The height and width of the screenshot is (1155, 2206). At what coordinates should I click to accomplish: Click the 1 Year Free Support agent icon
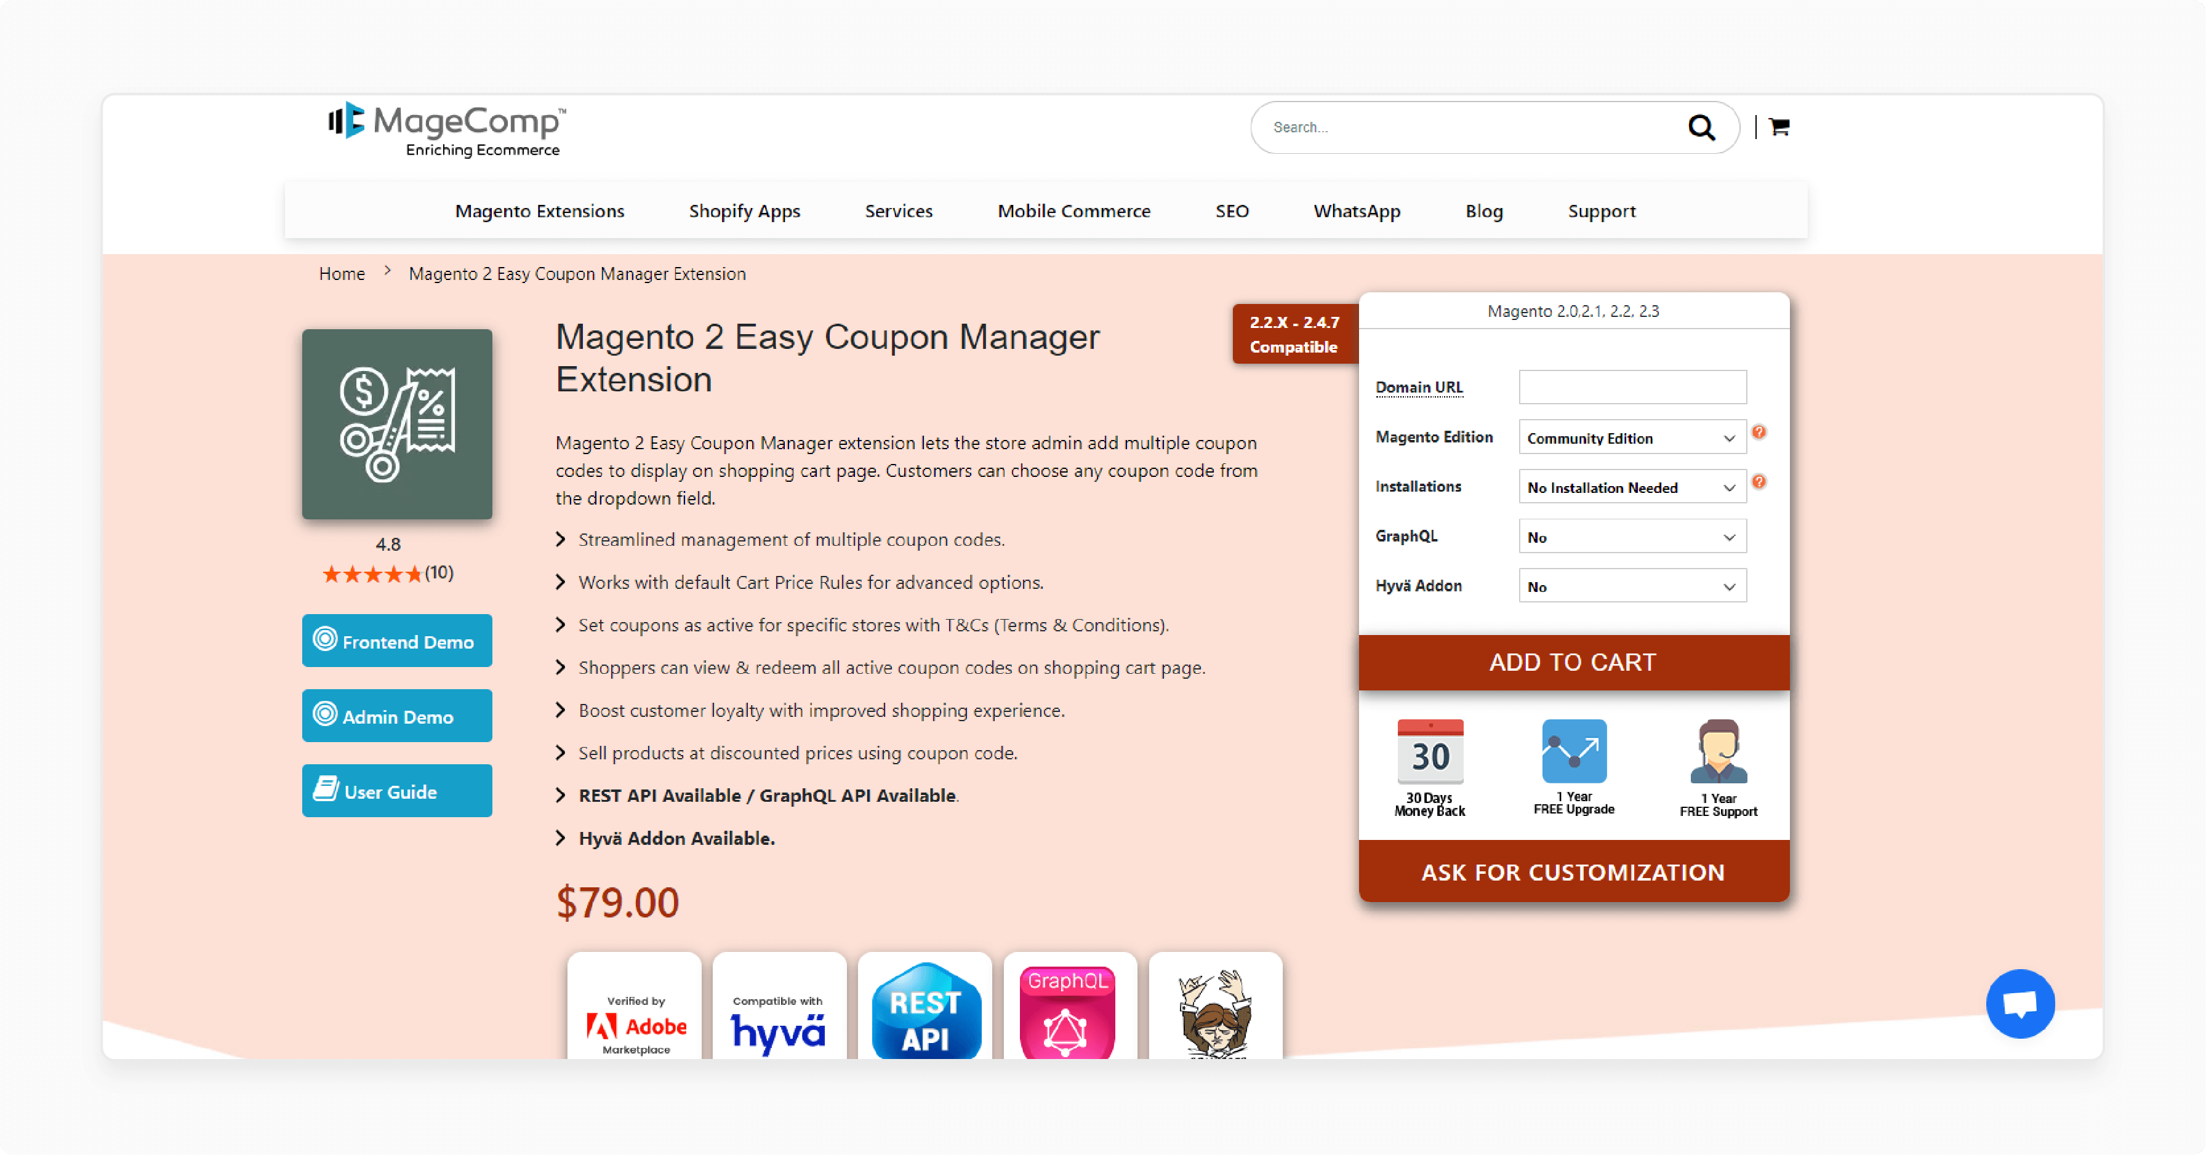point(1718,751)
